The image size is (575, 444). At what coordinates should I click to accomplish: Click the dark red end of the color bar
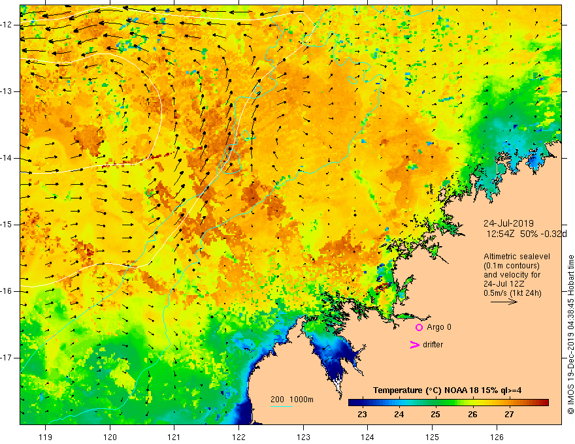pos(544,403)
